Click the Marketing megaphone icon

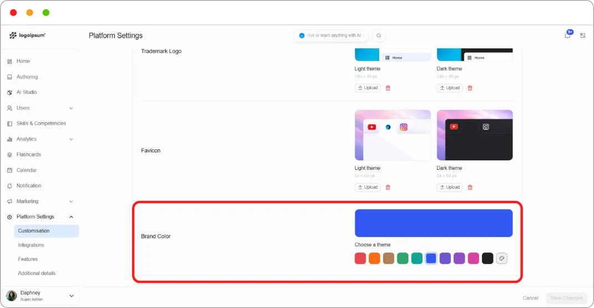9,201
